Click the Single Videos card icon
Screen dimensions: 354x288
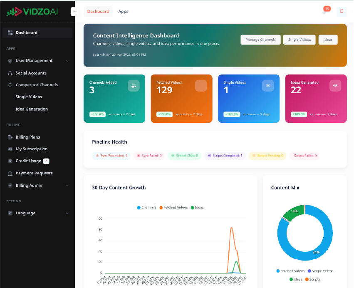[x=268, y=85]
